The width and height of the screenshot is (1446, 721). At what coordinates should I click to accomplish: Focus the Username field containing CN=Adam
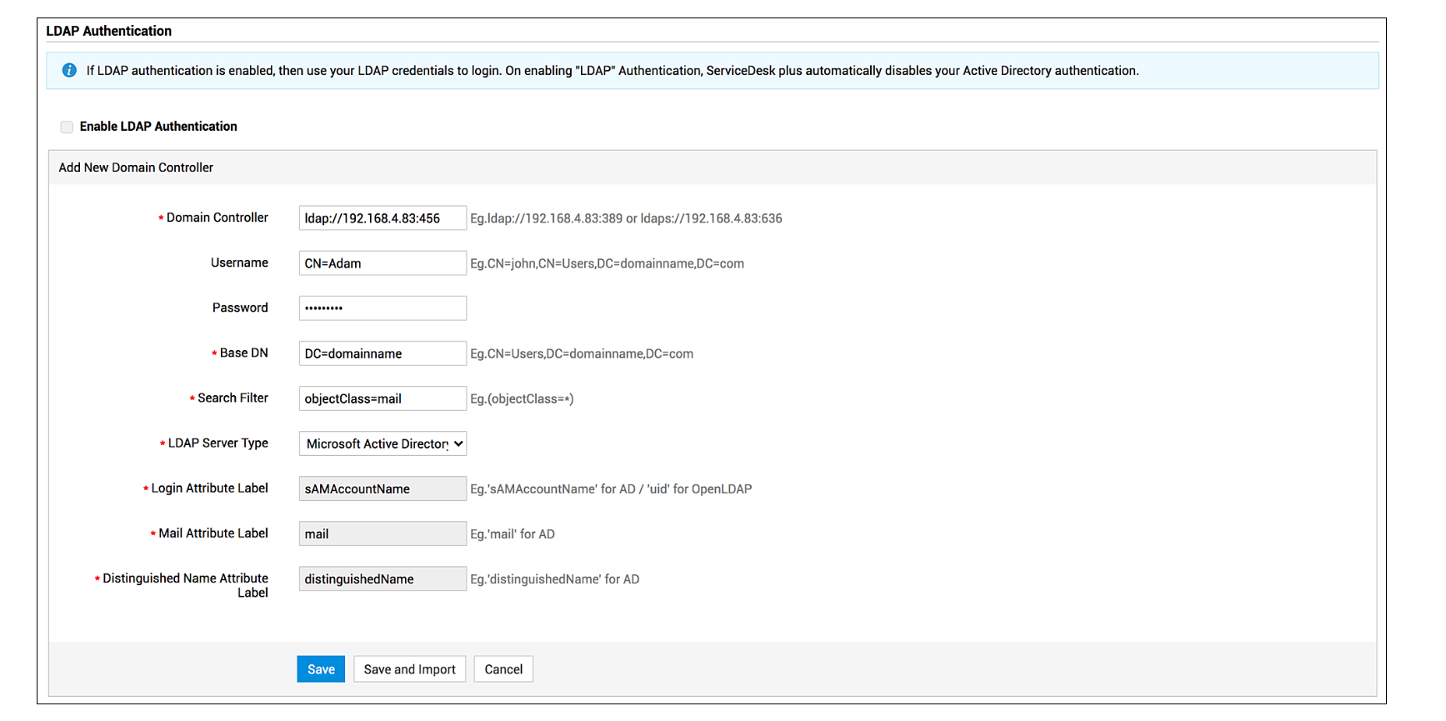[x=383, y=263]
